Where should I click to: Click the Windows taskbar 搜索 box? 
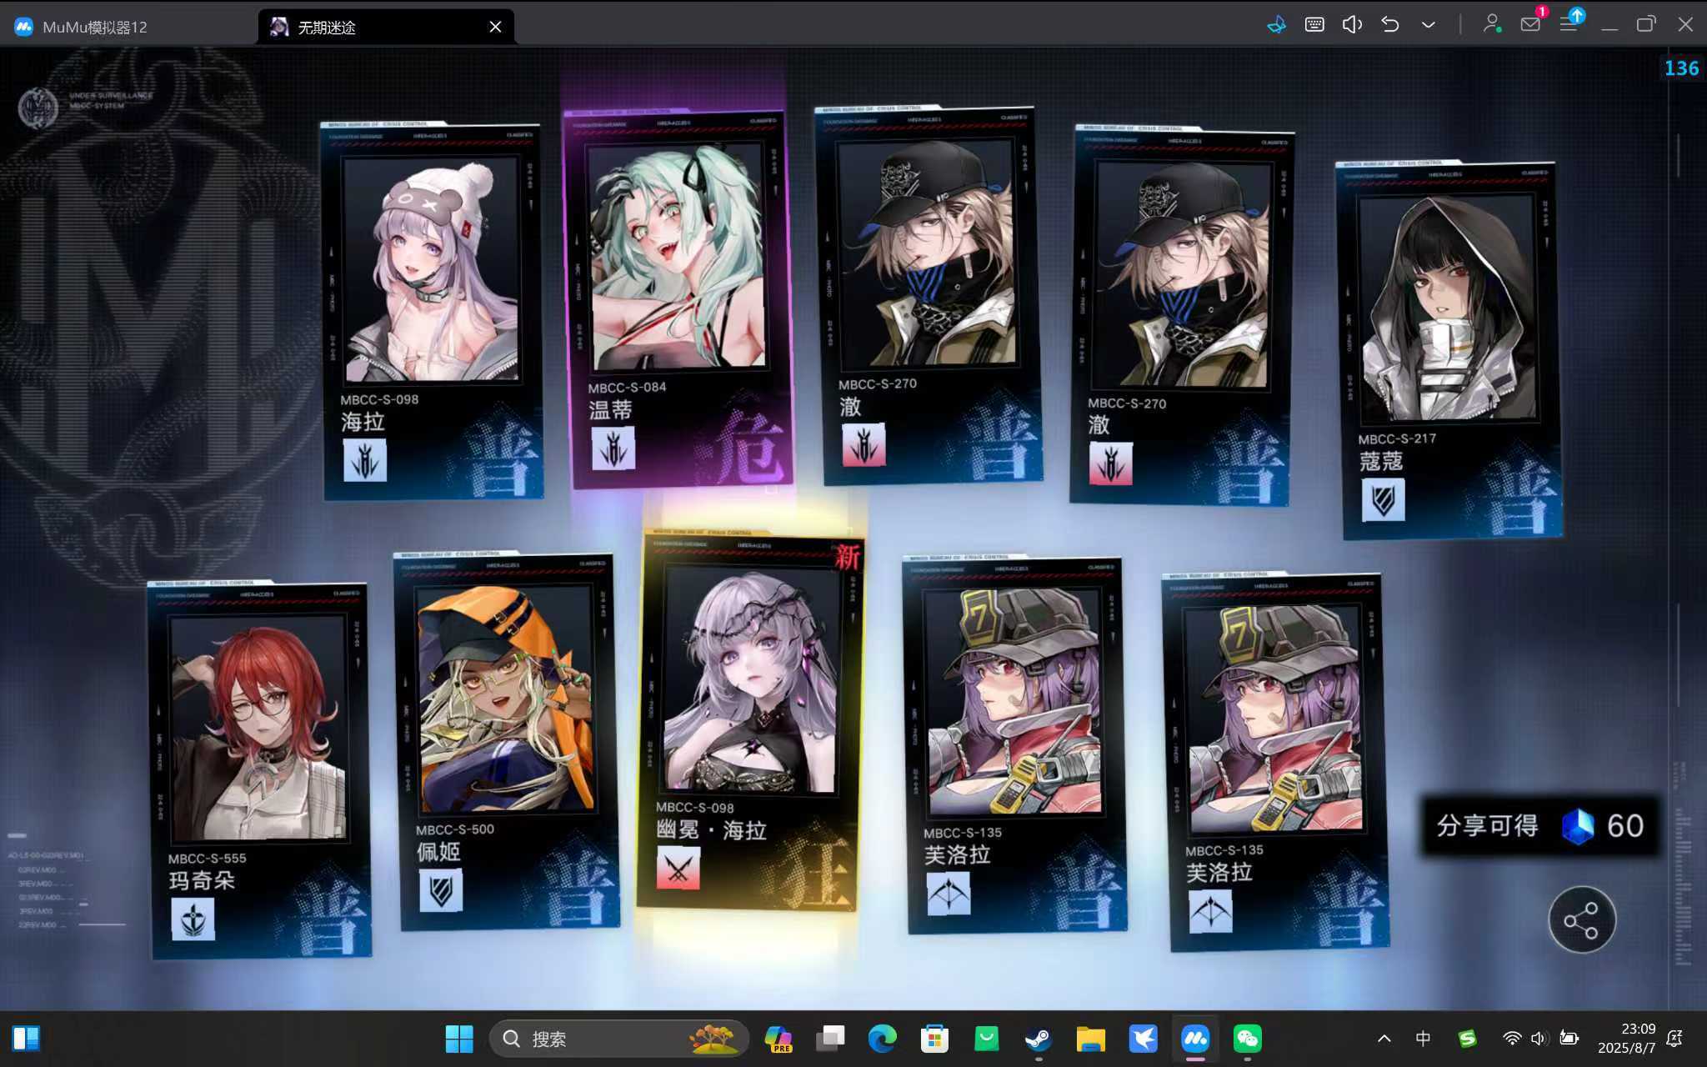618,1039
